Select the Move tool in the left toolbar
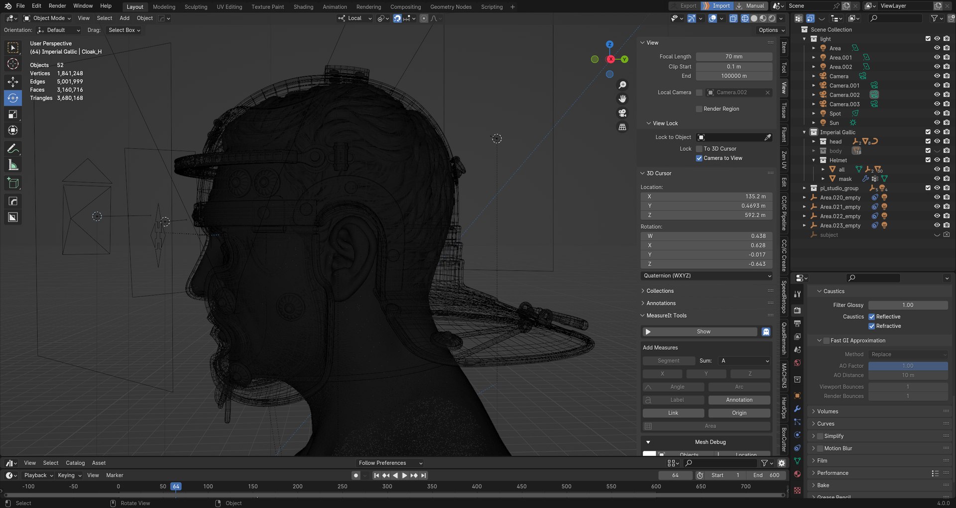Image resolution: width=956 pixels, height=508 pixels. click(13, 82)
